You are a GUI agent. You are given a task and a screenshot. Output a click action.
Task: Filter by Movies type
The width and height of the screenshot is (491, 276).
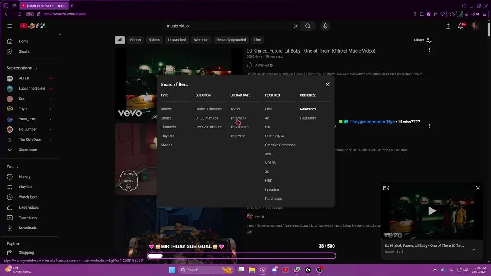tap(166, 145)
